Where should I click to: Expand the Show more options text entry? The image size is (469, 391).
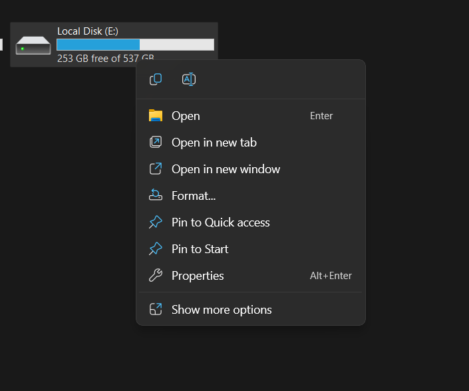tap(222, 310)
